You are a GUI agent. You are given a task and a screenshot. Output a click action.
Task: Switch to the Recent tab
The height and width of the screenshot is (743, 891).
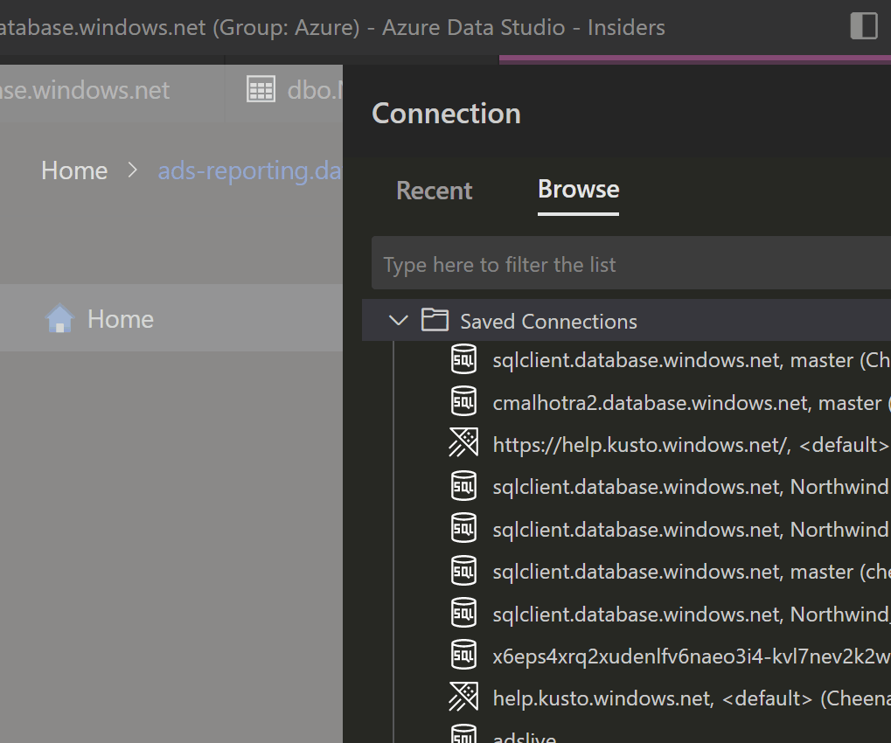pyautogui.click(x=434, y=190)
